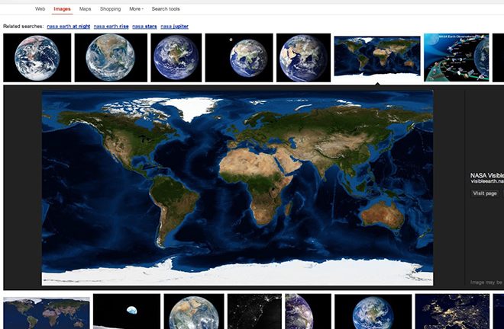Switch to the Maps tab
This screenshot has height=329, width=504.
(x=85, y=9)
